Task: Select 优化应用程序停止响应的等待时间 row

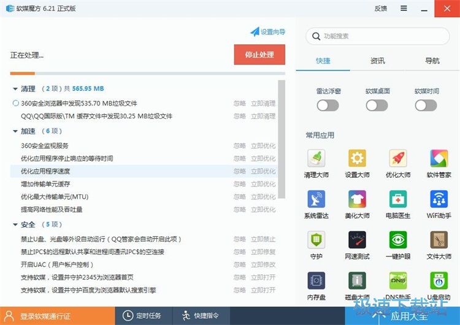Action: [x=144, y=159]
